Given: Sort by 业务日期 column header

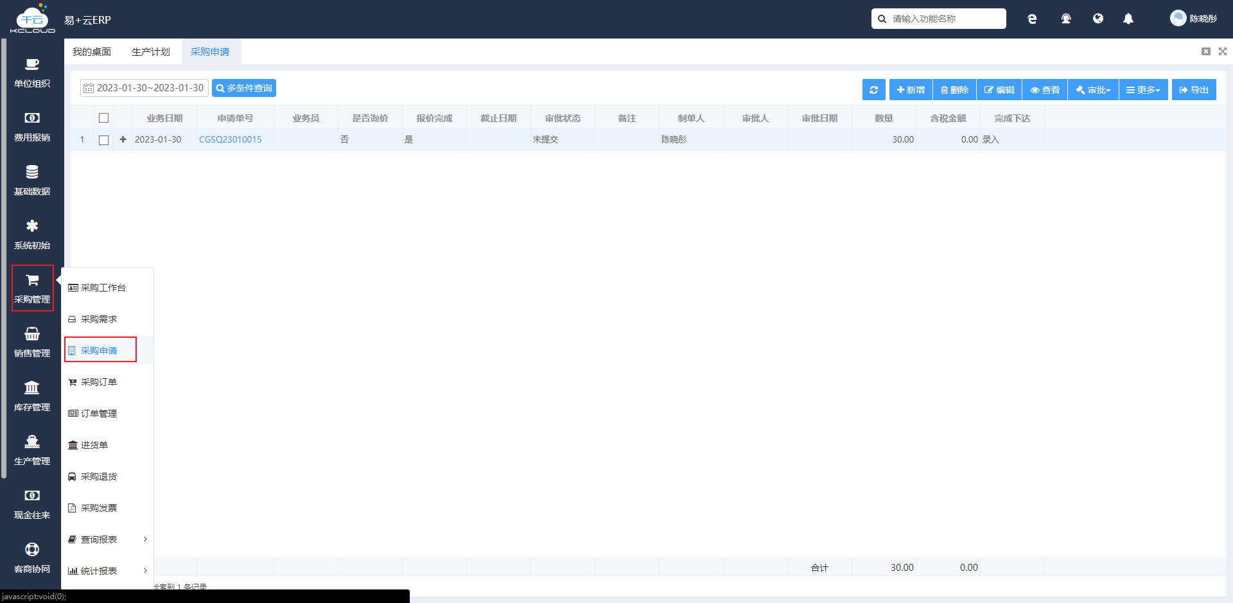Looking at the screenshot, I should (x=164, y=118).
